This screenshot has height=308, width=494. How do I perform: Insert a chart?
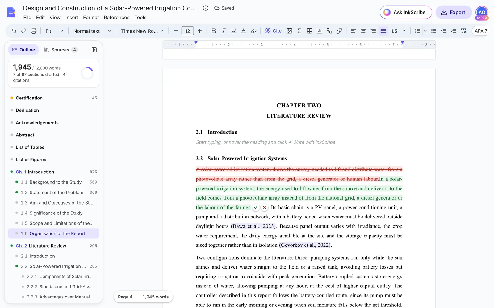319,31
